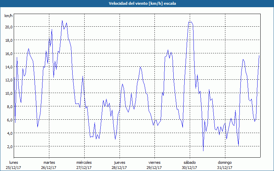Select the 27/12/17 date on the time axis
This screenshot has width=274, height=171.
[x=84, y=168]
